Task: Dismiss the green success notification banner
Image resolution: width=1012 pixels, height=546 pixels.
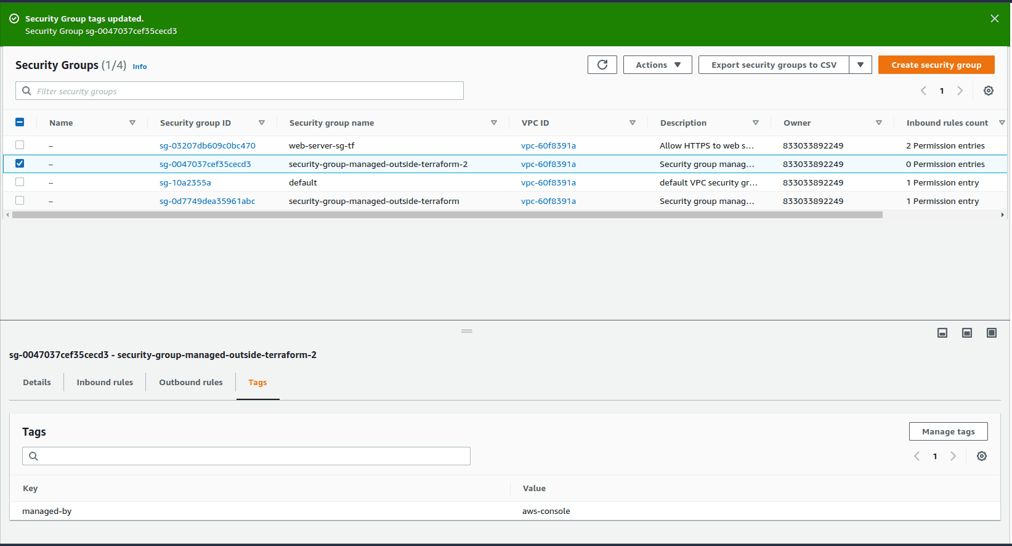Action: tap(994, 18)
